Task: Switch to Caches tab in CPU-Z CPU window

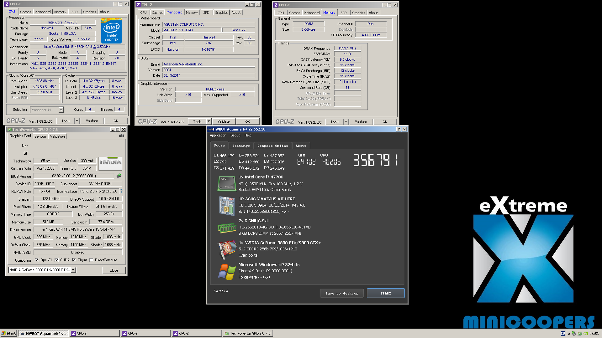Action: pyautogui.click(x=26, y=12)
